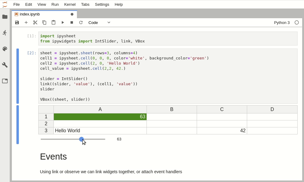304x182 pixels.
Task: Insert a new cell below
Action: click(26, 22)
